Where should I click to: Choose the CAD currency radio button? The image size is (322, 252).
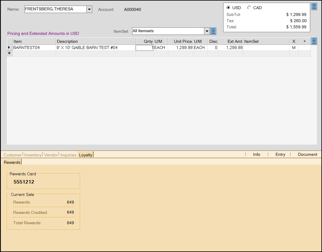click(x=249, y=8)
